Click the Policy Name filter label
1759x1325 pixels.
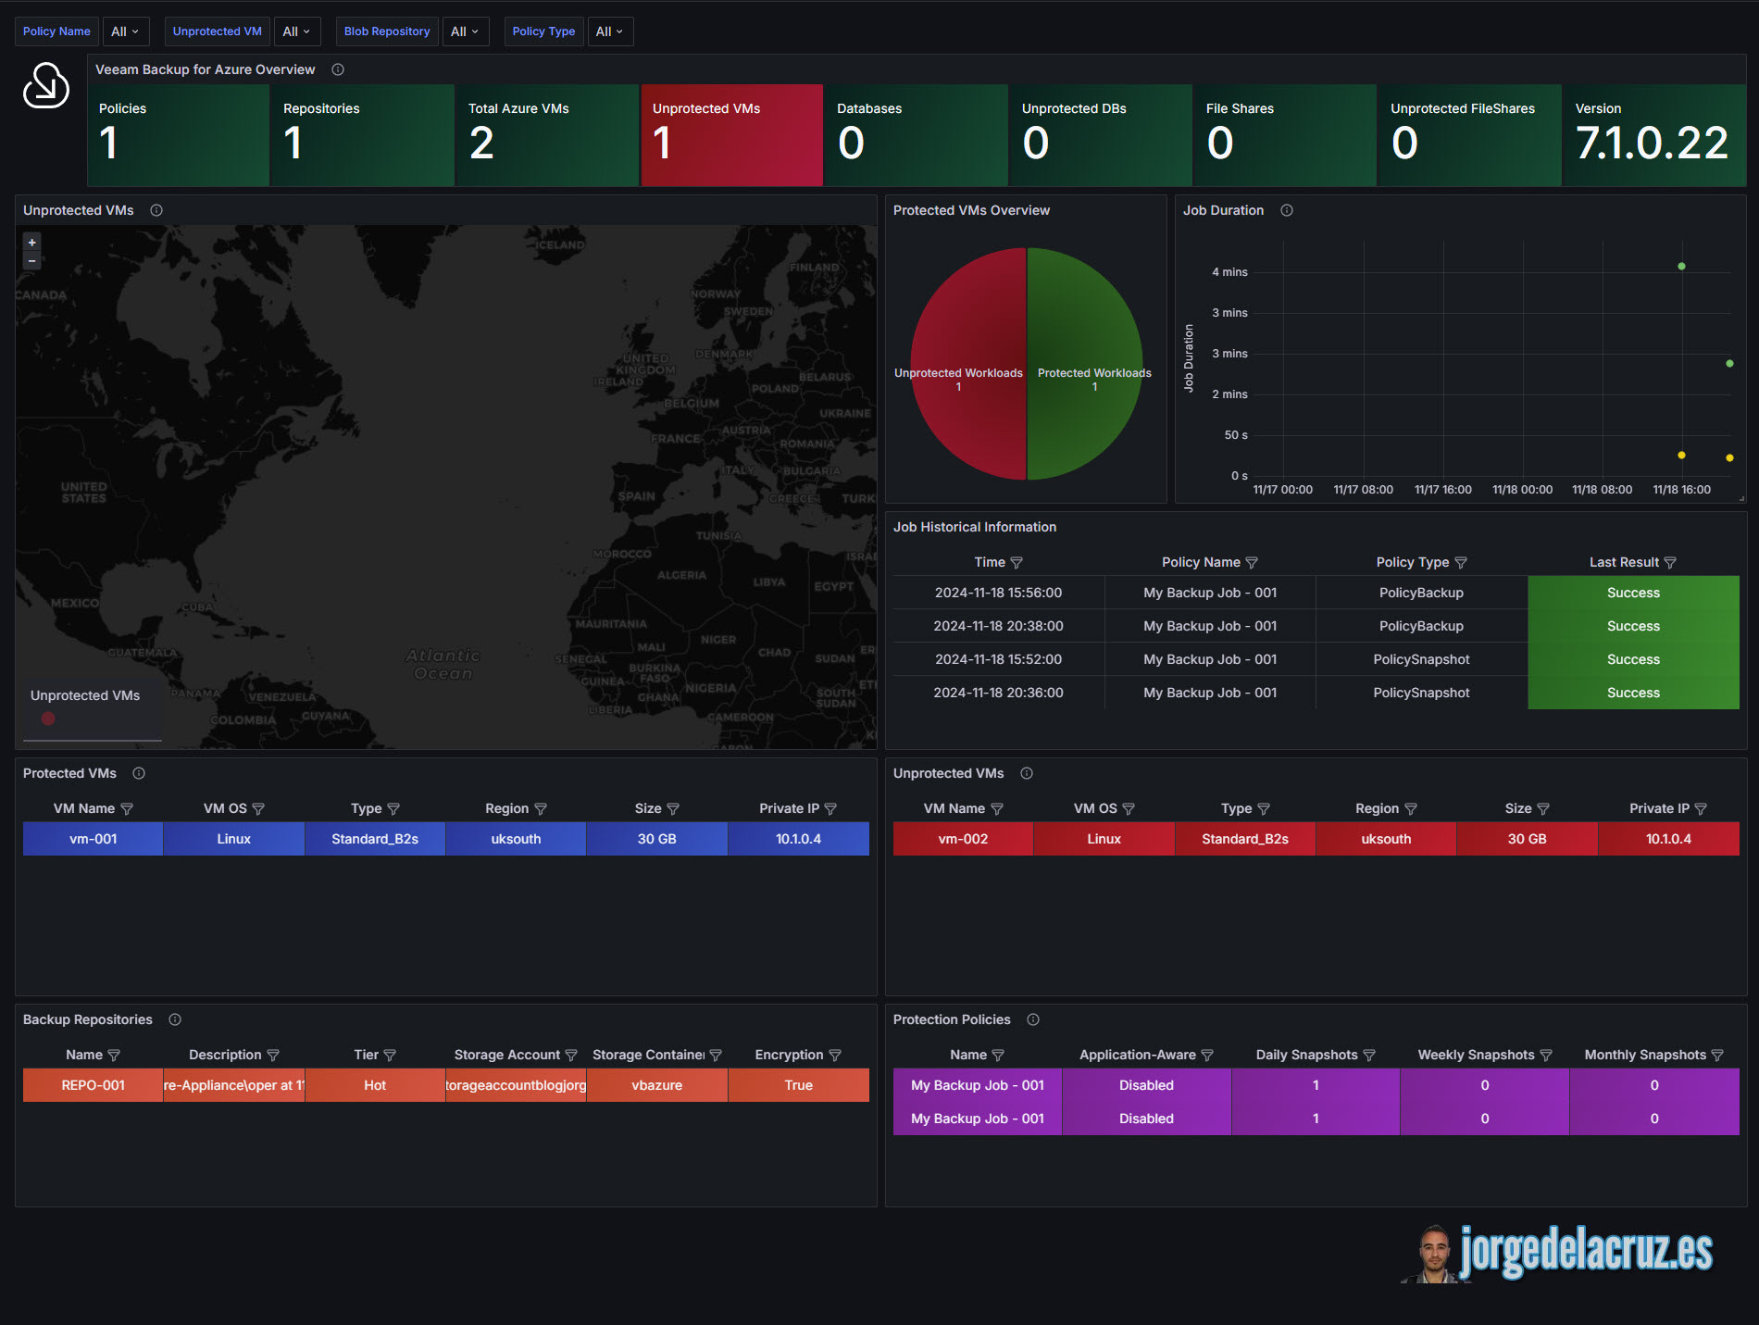tap(56, 31)
